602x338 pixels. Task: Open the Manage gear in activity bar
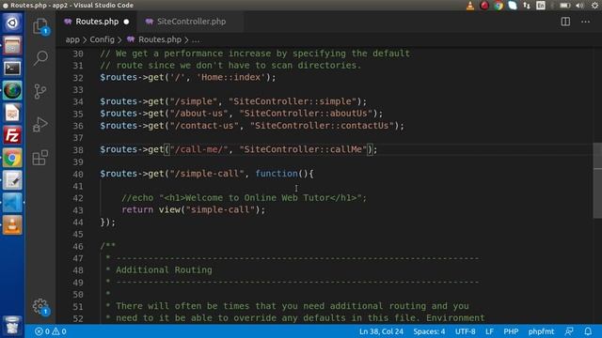tap(40, 307)
